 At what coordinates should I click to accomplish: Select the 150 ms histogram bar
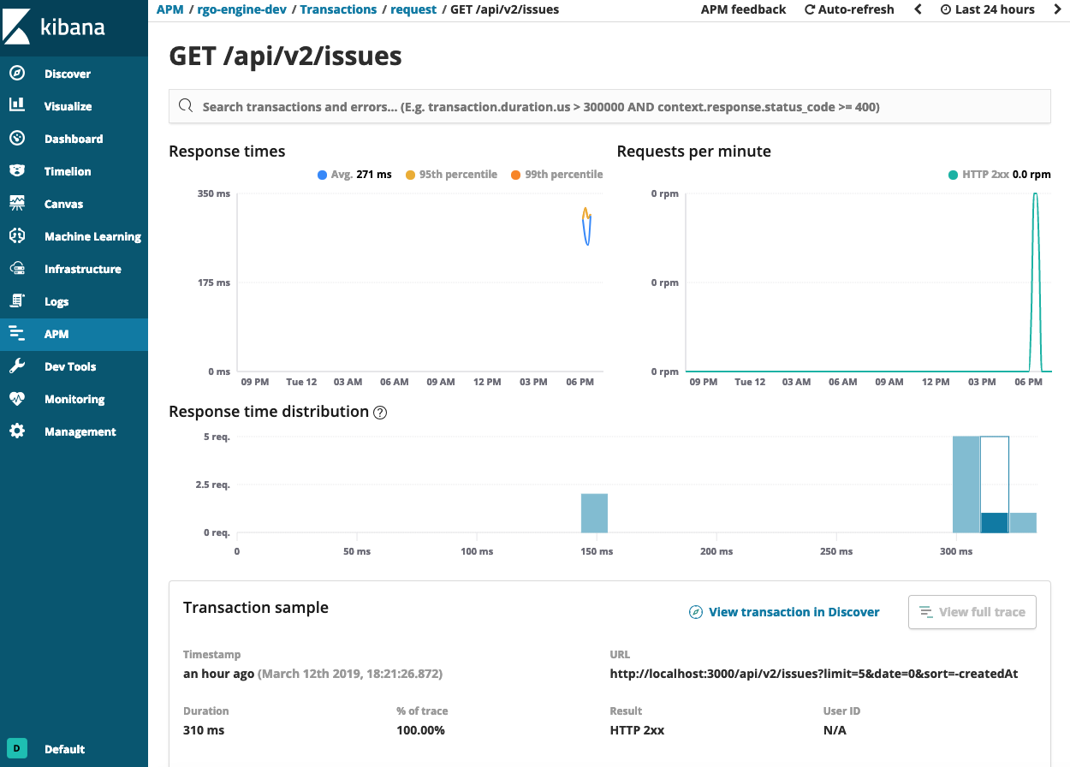point(594,513)
